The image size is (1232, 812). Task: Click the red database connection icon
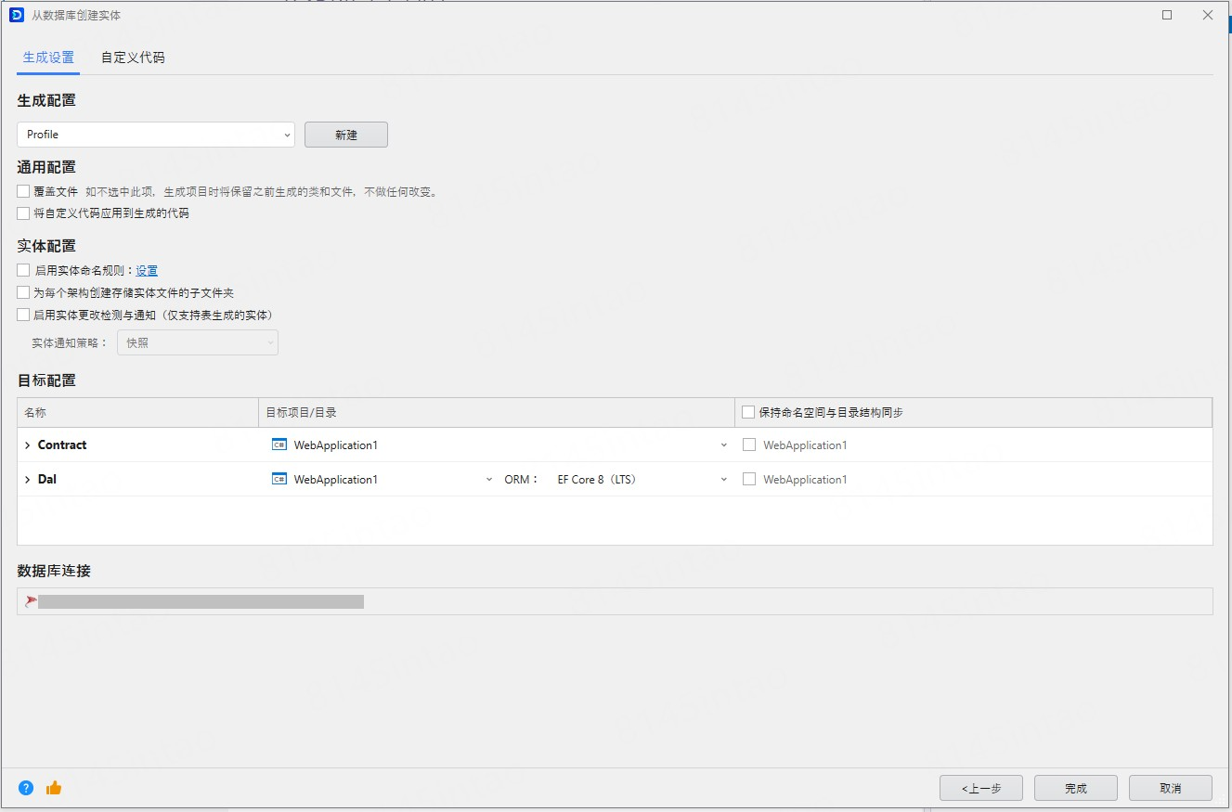coord(31,601)
